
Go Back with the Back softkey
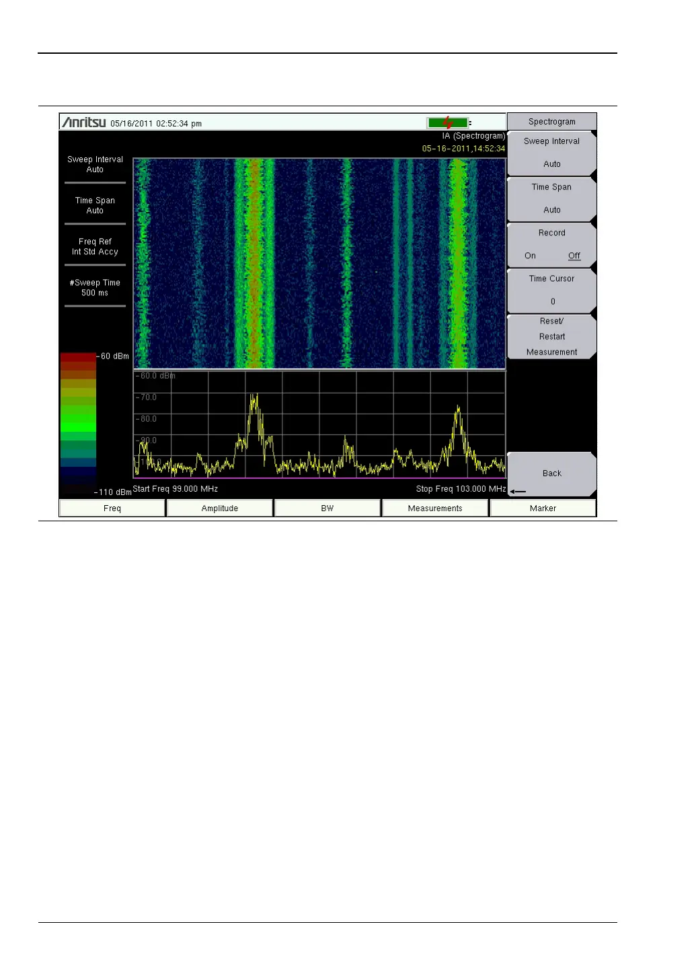[552, 474]
